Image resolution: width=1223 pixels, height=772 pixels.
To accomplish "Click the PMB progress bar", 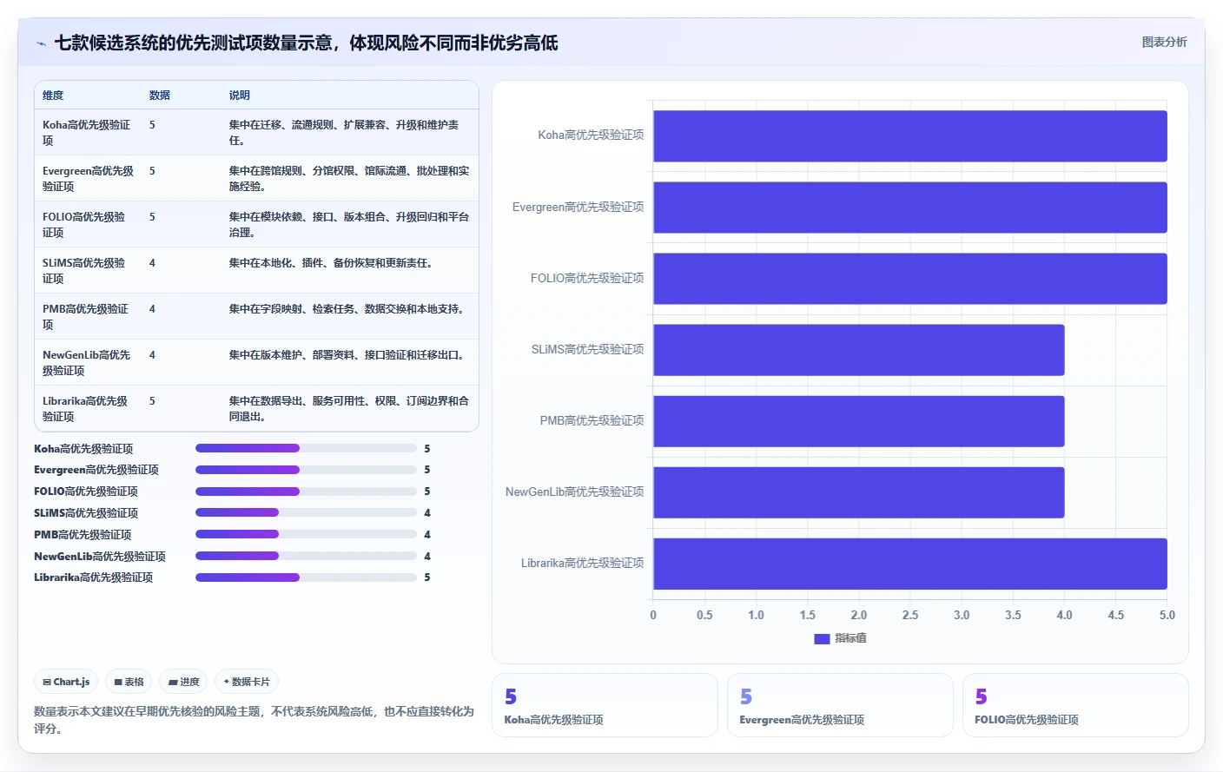I will (x=306, y=534).
